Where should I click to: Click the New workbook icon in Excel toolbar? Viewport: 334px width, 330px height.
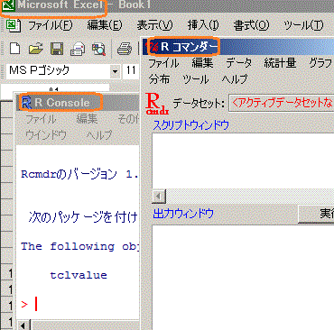coord(14,48)
